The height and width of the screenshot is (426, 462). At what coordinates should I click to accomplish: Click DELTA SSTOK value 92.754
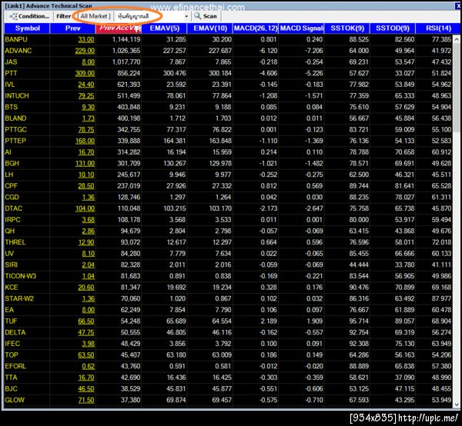pos(359,332)
